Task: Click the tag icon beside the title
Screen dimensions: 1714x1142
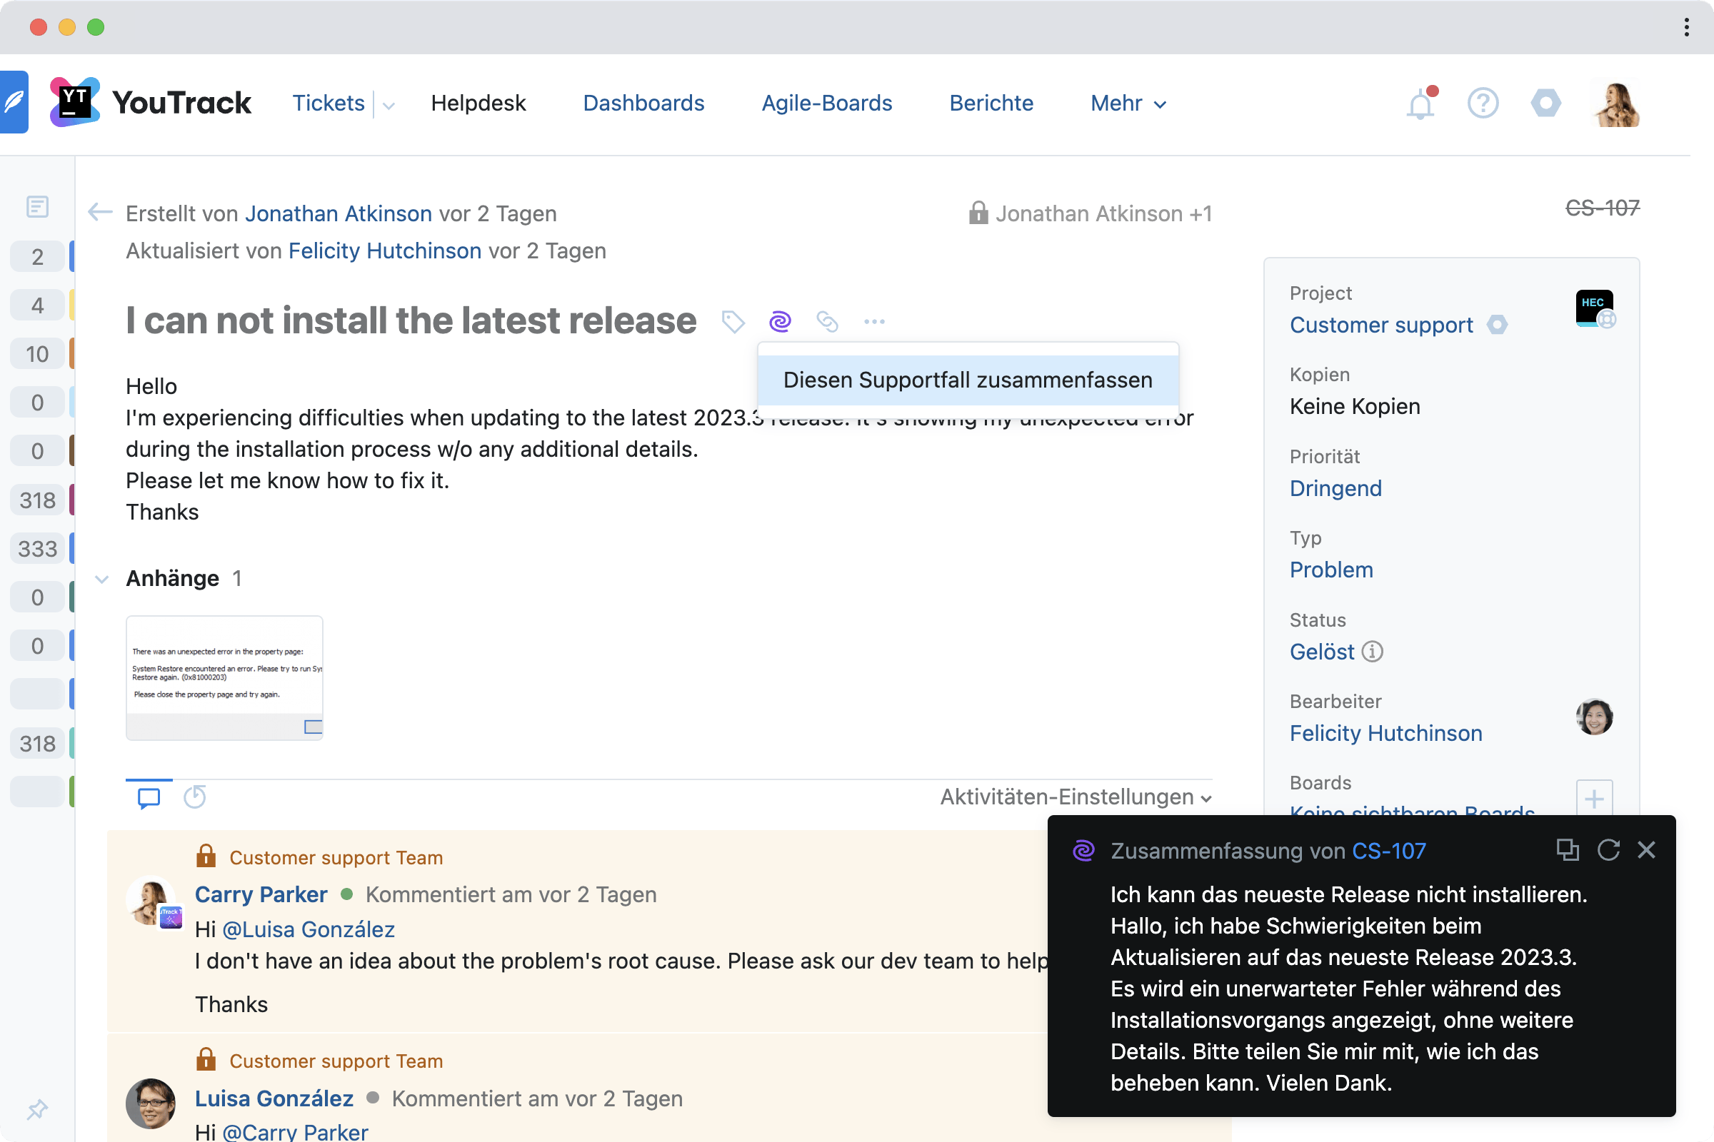Action: coord(733,321)
